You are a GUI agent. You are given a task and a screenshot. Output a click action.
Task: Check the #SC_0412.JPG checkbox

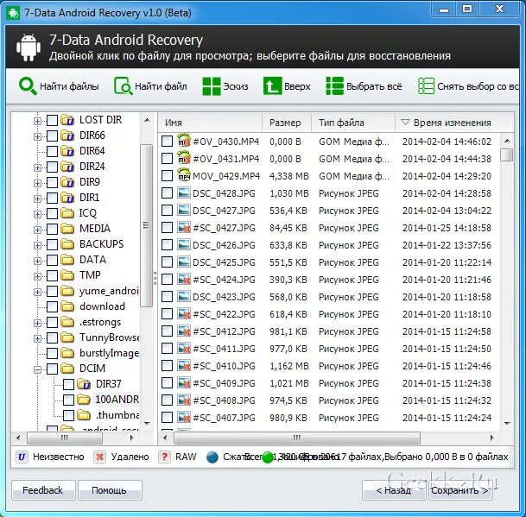167,331
